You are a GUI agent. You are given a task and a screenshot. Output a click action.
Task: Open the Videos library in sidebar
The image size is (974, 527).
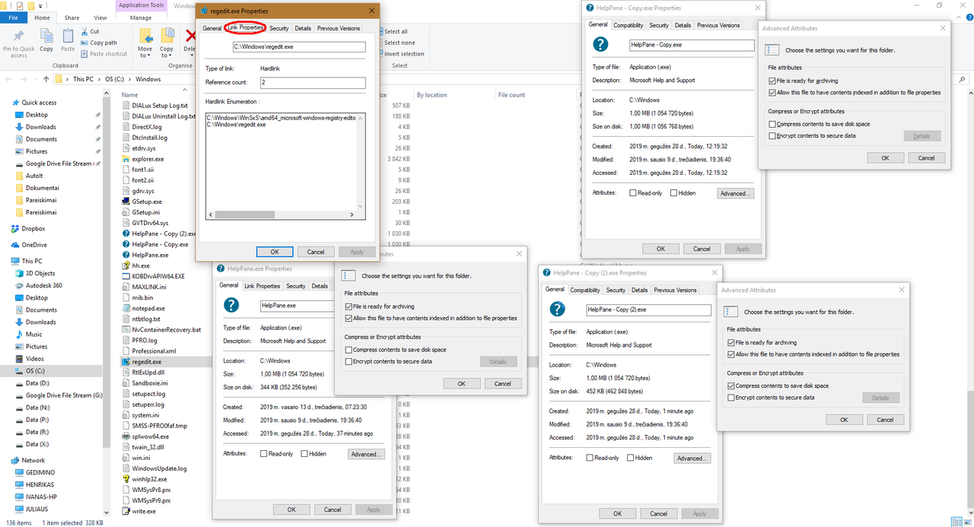35,358
